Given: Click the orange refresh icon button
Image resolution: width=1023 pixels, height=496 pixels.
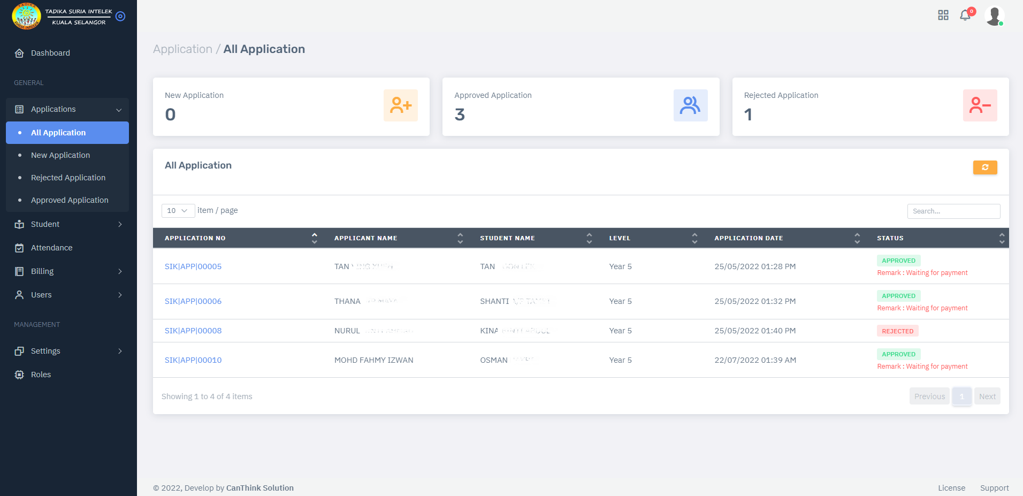Looking at the screenshot, I should pos(984,167).
